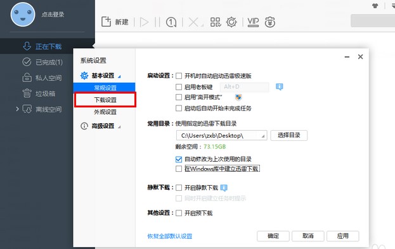Viewport: 395px width, 249px height.
Task: Click the search box at top right
Action: 373,21
